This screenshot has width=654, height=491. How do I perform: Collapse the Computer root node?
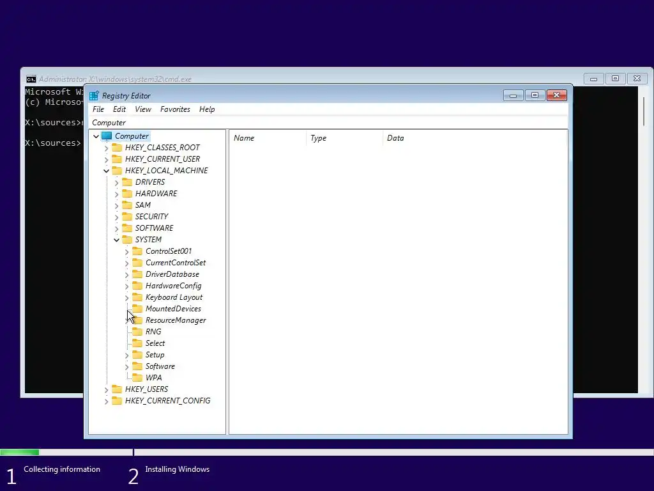click(96, 136)
